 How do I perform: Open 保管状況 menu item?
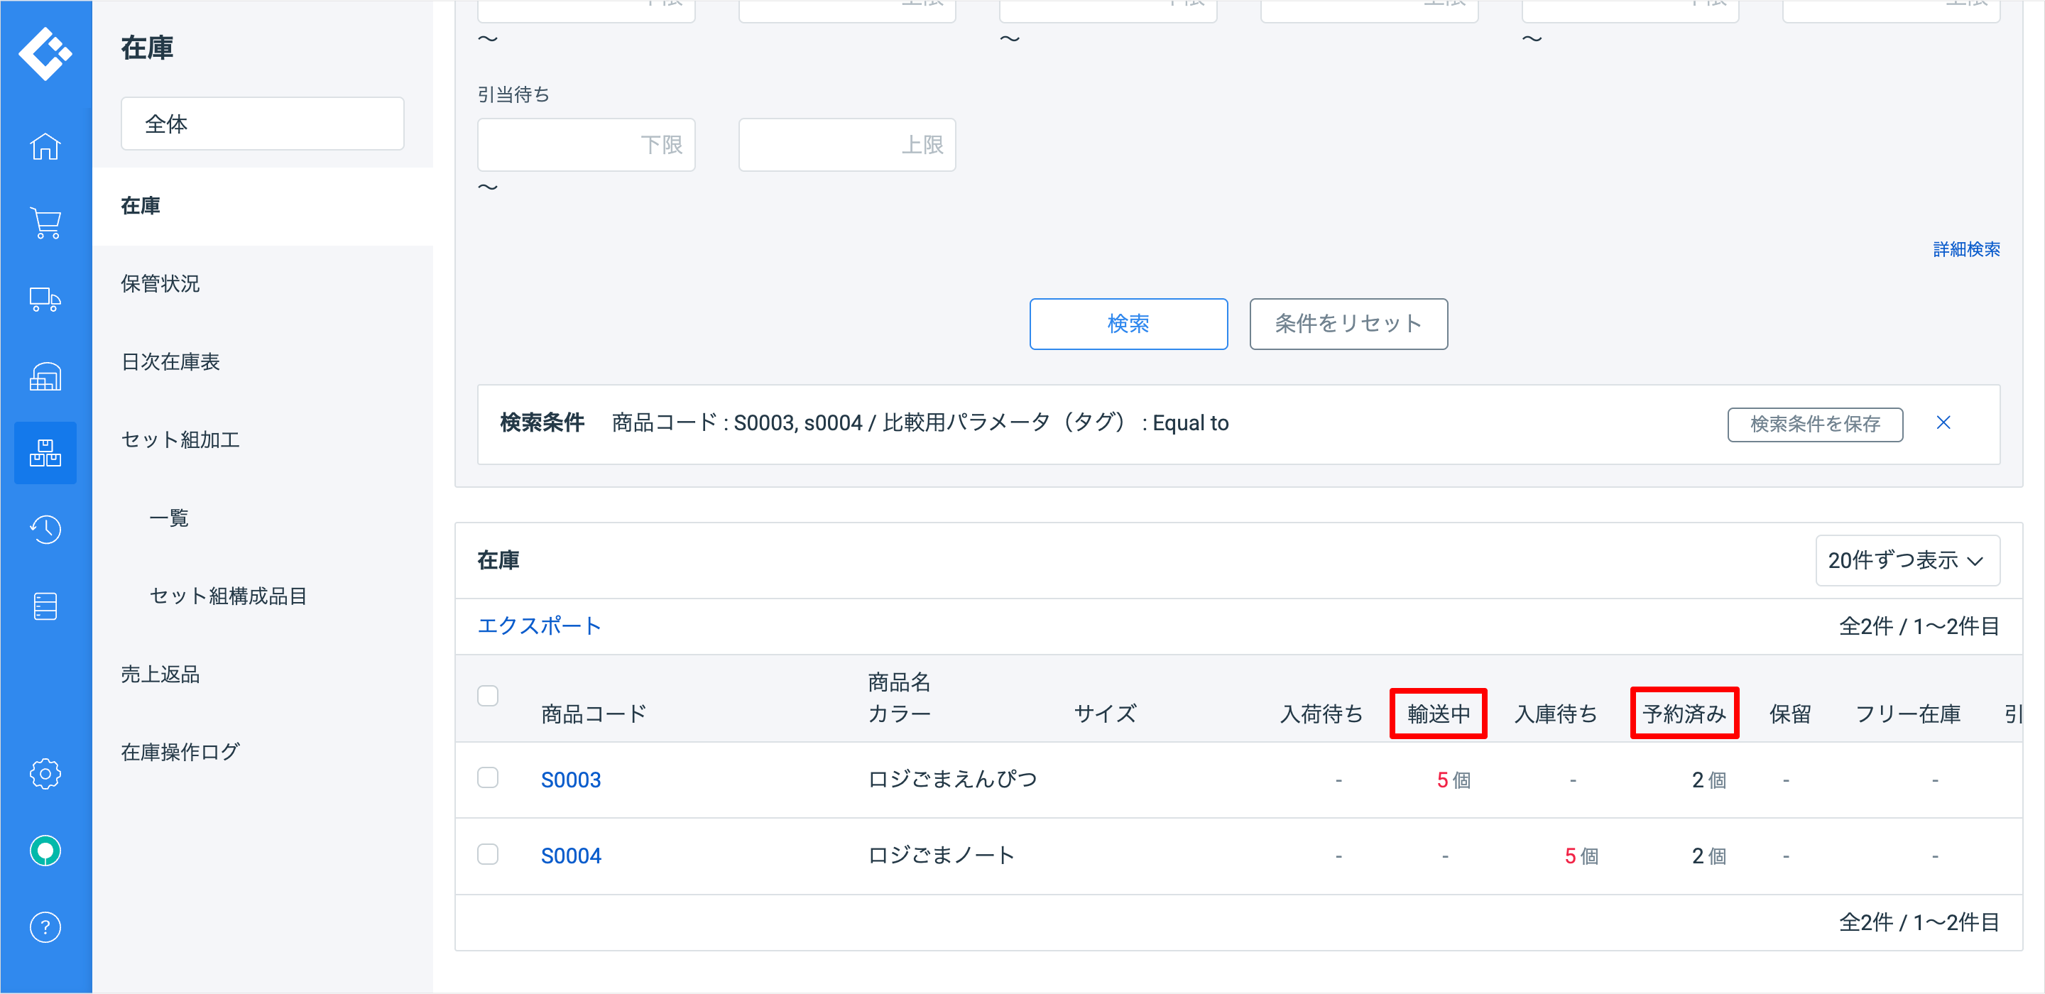coord(160,283)
